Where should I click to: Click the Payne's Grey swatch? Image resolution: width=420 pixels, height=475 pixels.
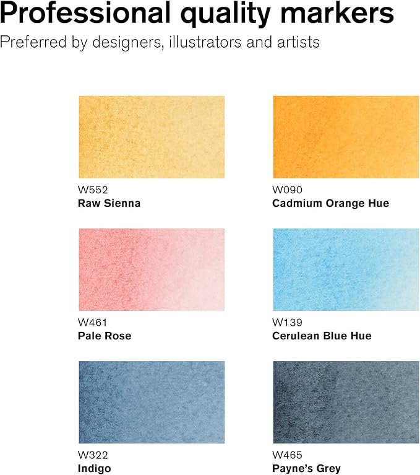[346, 402]
